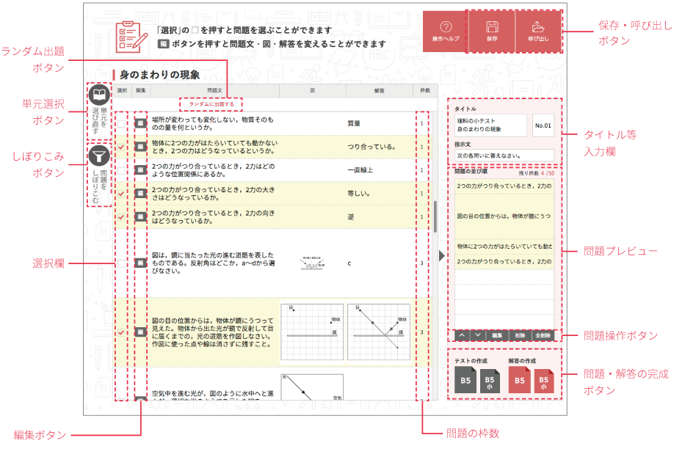The image size is (674, 460).
Task: Move selected question up with chevron
Action: click(x=461, y=335)
